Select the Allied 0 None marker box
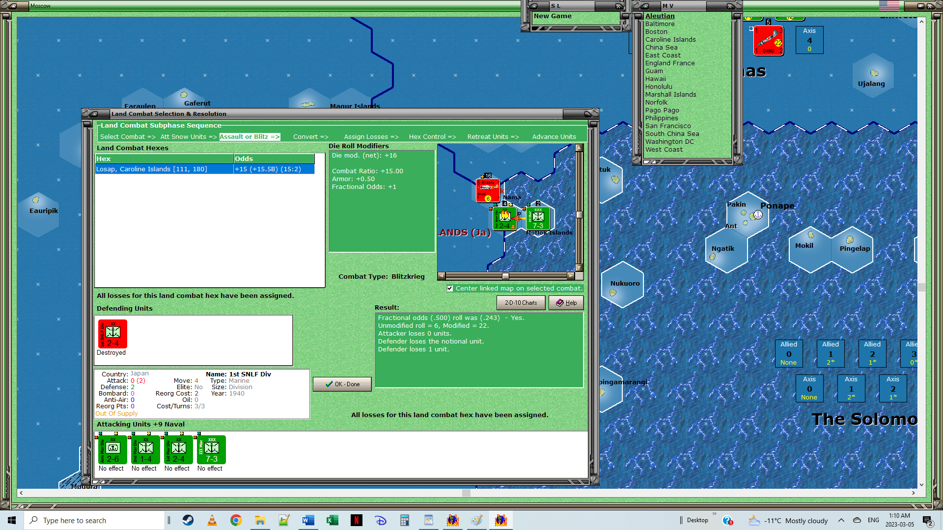943x530 pixels. point(788,353)
